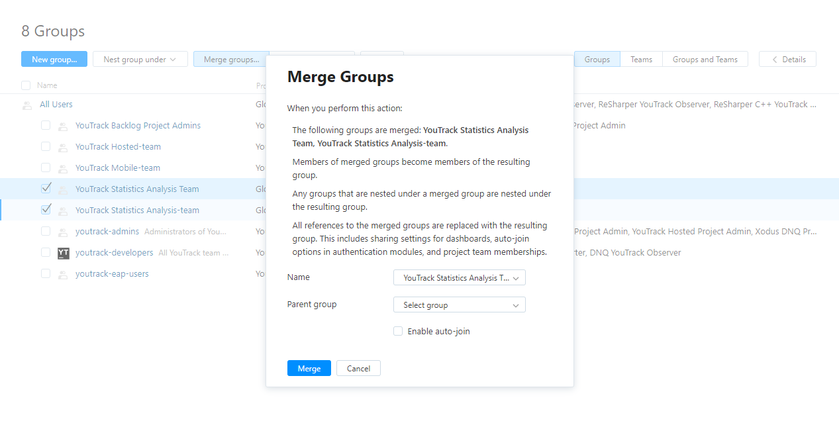Open the youtrack-developers group link
Viewport: 839px width, 425px height.
pos(114,253)
